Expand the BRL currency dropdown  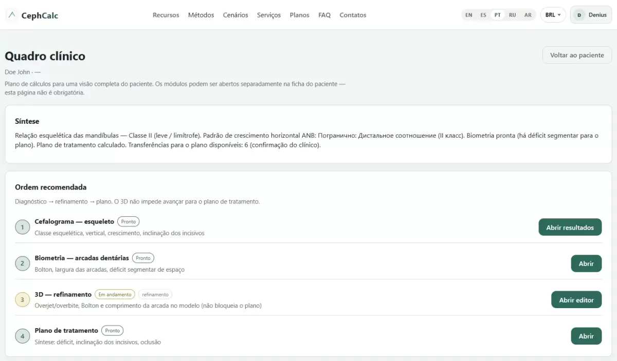pos(553,15)
